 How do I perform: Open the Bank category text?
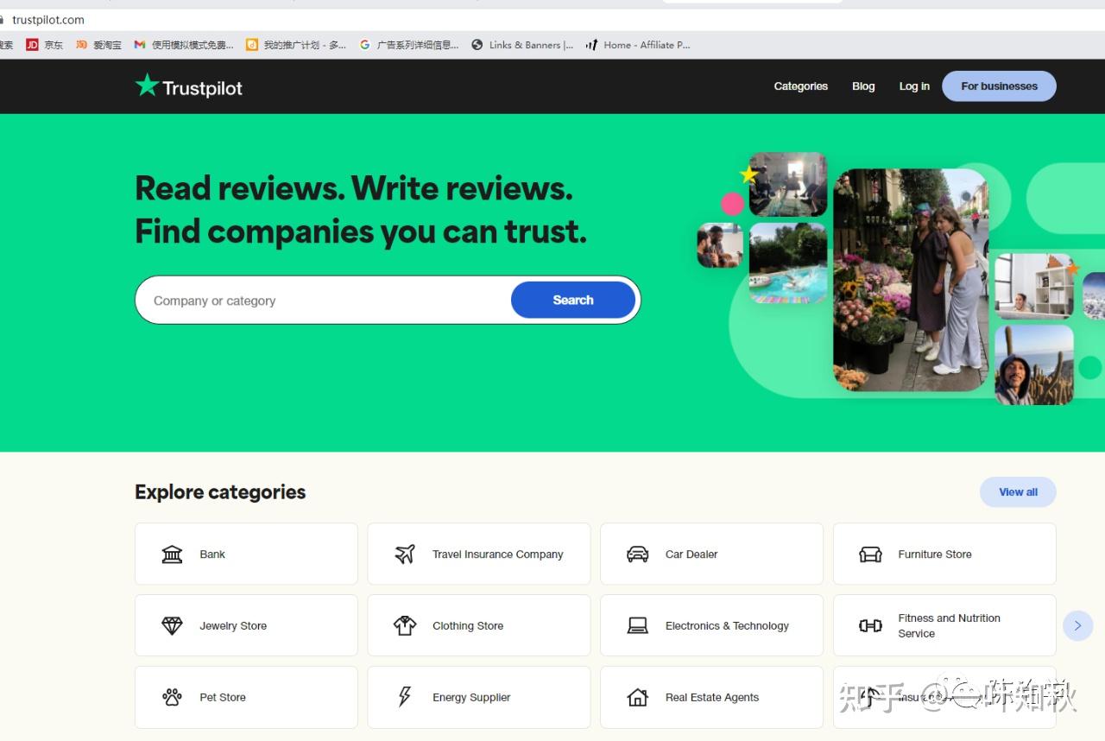tap(212, 554)
